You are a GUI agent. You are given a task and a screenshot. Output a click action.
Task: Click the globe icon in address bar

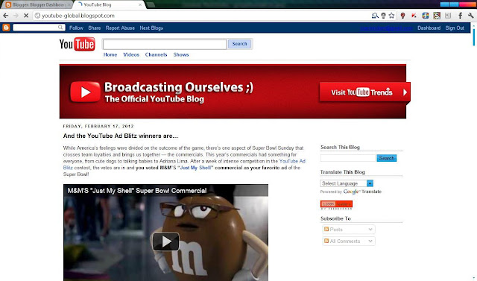[37, 16]
